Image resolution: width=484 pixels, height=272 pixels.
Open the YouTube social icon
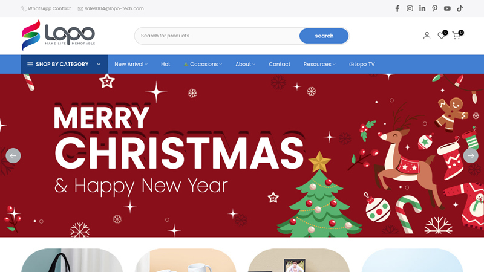coord(447,8)
